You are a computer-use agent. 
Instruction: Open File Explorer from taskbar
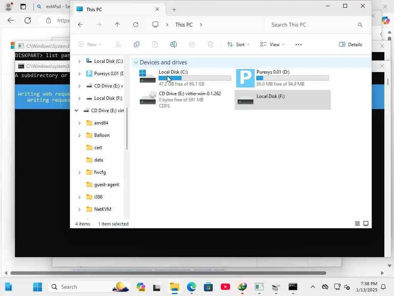[x=174, y=287]
